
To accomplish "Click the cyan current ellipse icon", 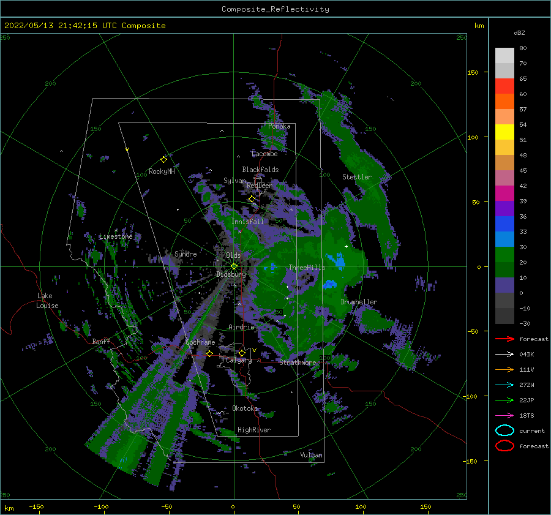I will click(504, 430).
